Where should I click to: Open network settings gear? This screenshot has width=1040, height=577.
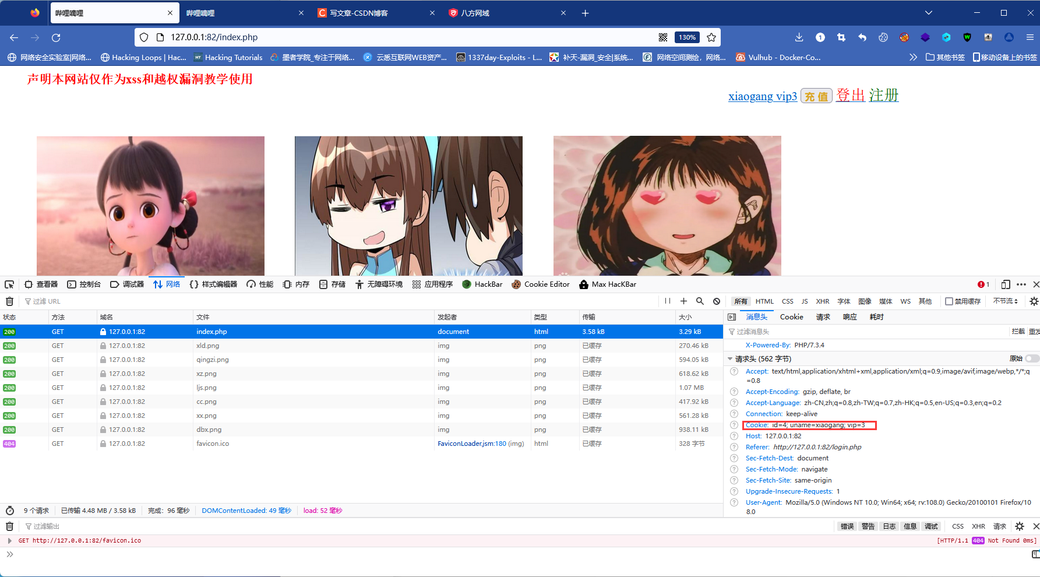tap(1034, 301)
